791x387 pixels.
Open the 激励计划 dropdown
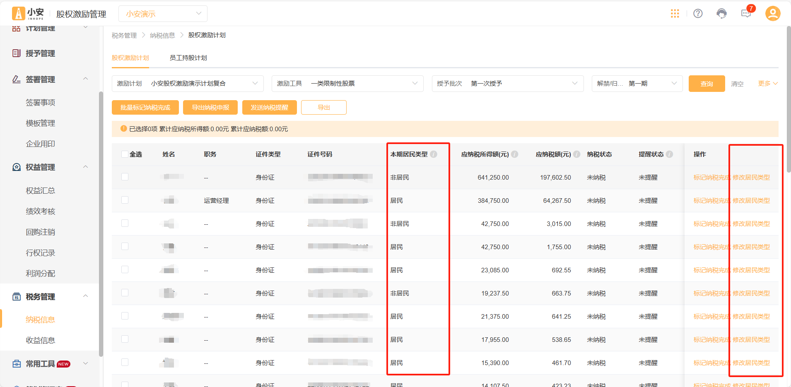(x=188, y=84)
